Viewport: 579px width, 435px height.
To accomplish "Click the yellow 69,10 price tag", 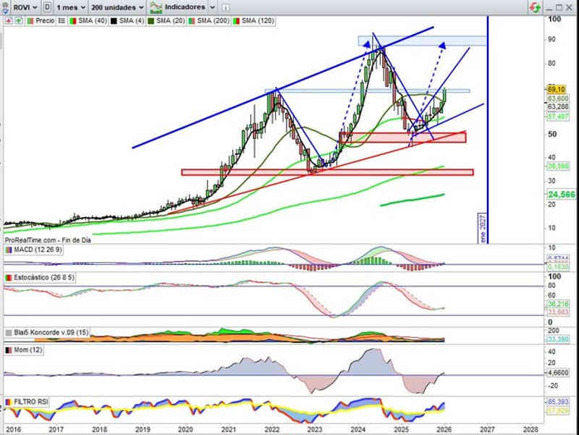I will (556, 88).
